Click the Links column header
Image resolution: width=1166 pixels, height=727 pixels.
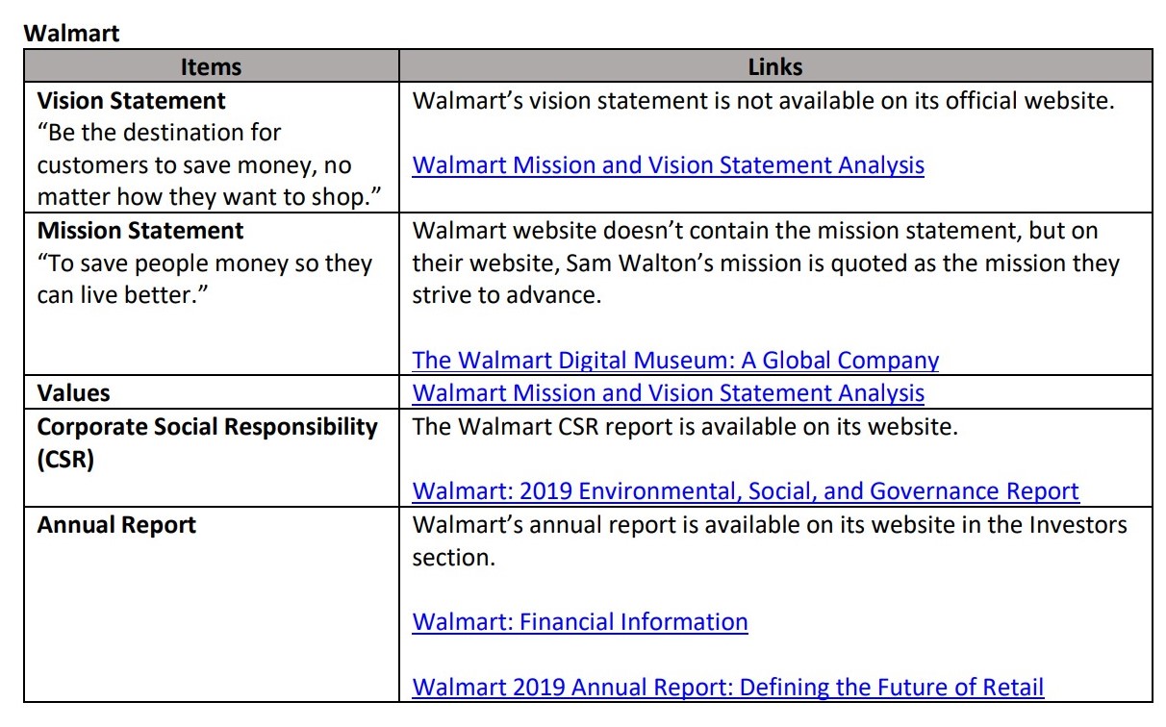point(775,66)
